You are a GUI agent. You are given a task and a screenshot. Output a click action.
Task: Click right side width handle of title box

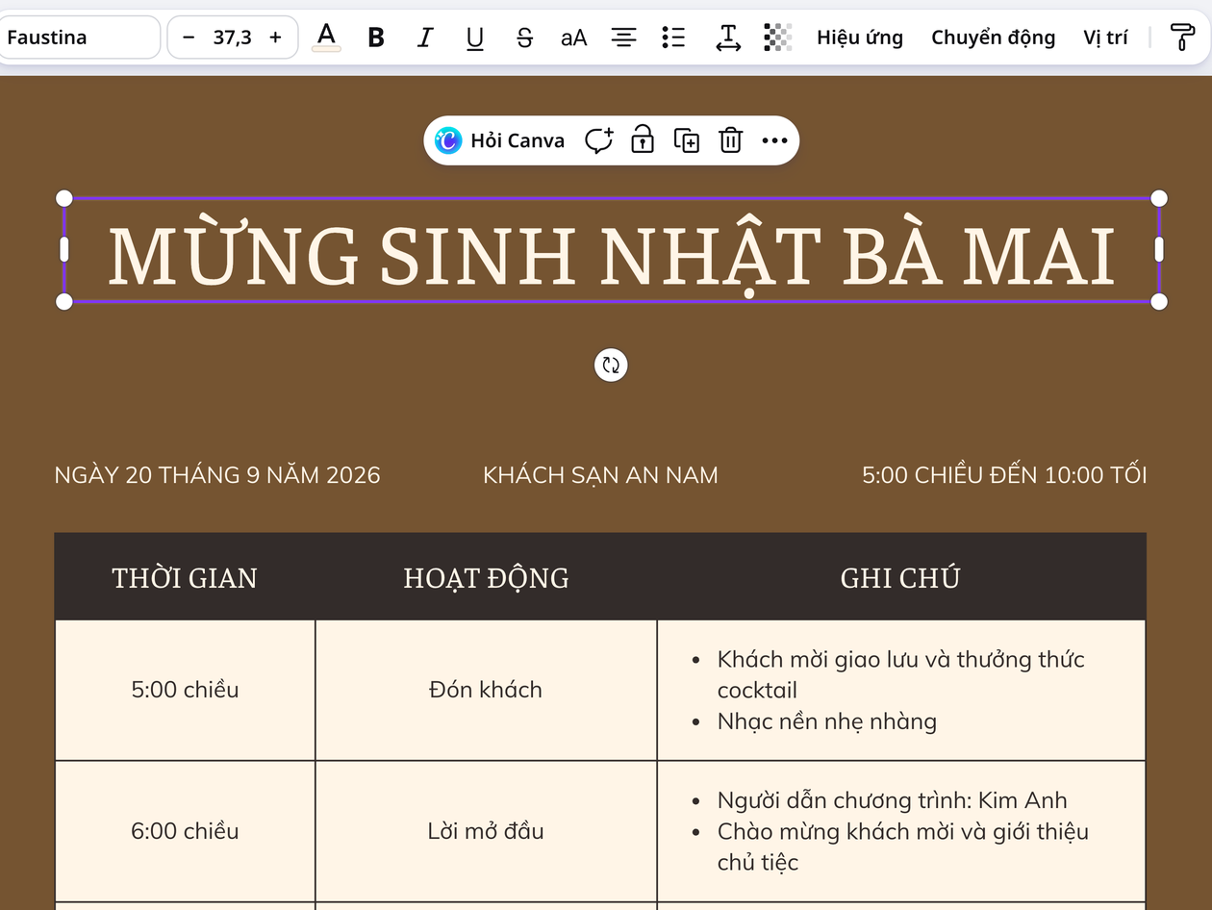(1159, 249)
